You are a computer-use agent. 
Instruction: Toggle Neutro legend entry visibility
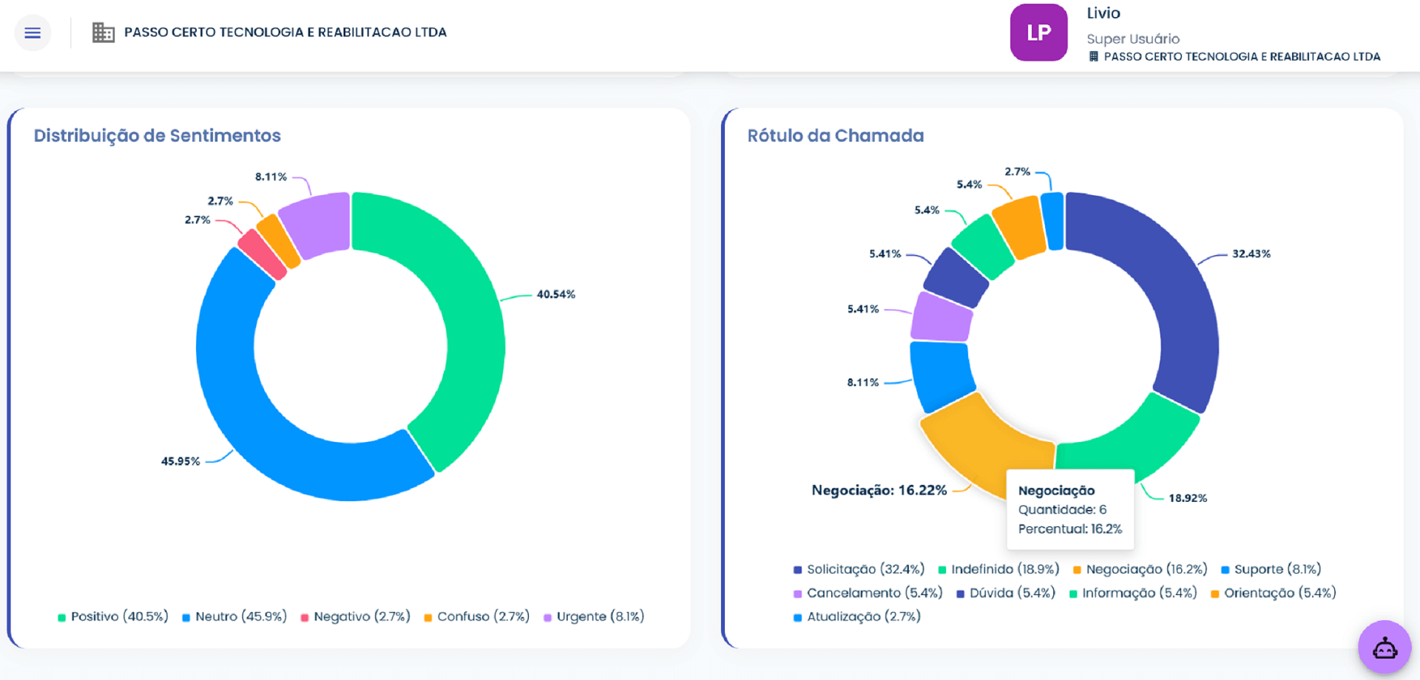click(234, 616)
